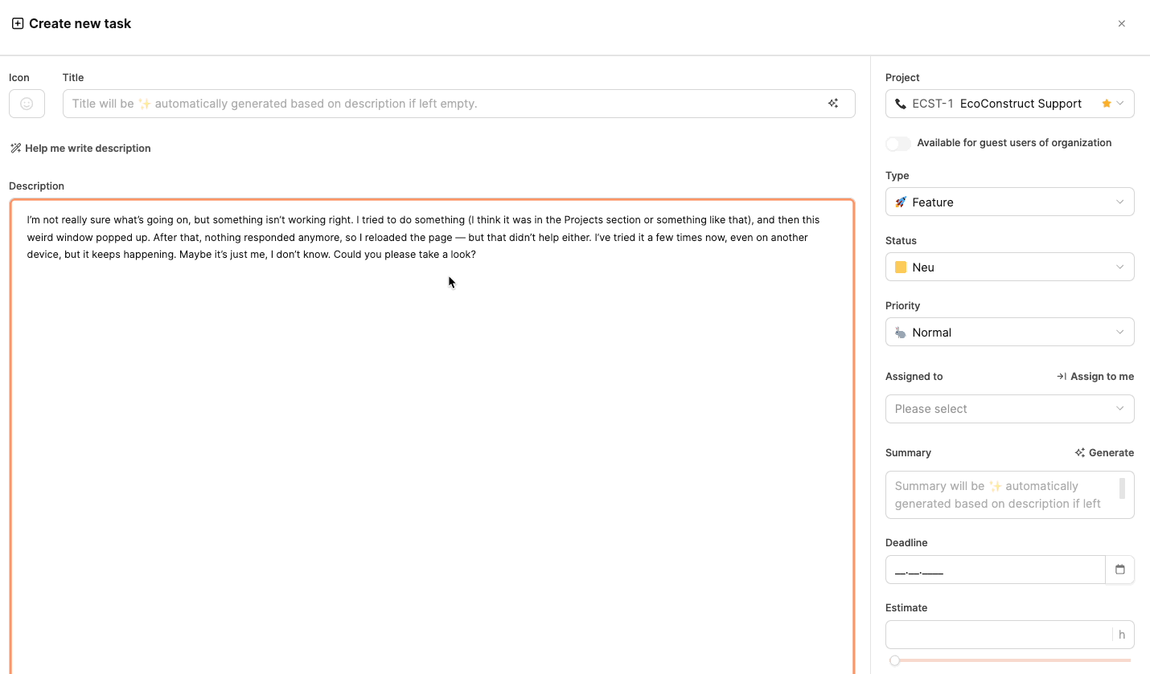1150x674 pixels.
Task: Click Help me write description
Action: coord(80,148)
